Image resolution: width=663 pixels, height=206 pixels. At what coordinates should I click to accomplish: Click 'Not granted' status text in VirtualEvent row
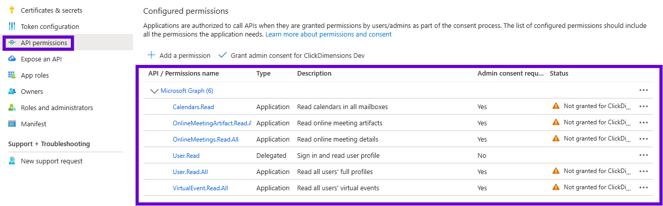[x=597, y=188]
